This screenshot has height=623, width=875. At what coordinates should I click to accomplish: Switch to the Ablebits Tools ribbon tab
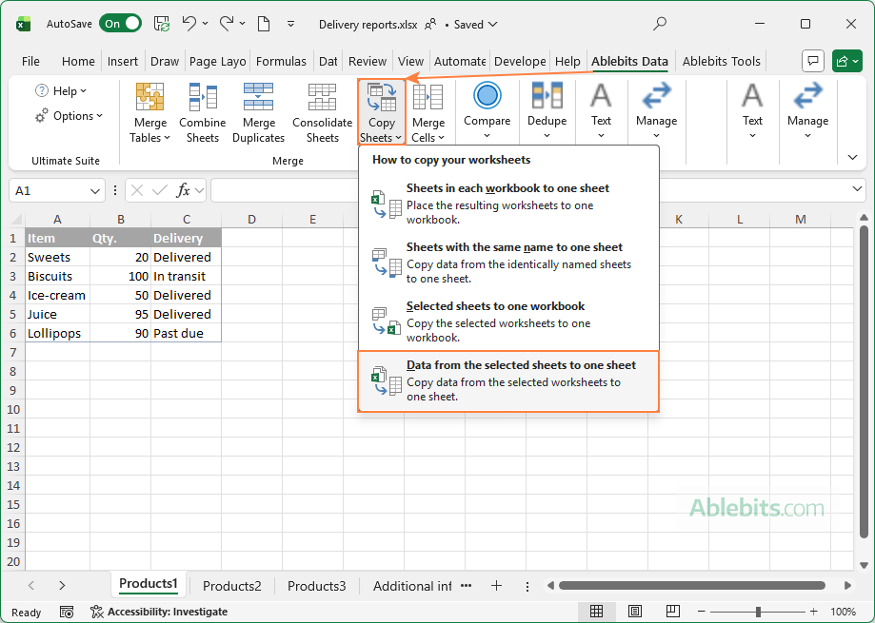pos(721,60)
